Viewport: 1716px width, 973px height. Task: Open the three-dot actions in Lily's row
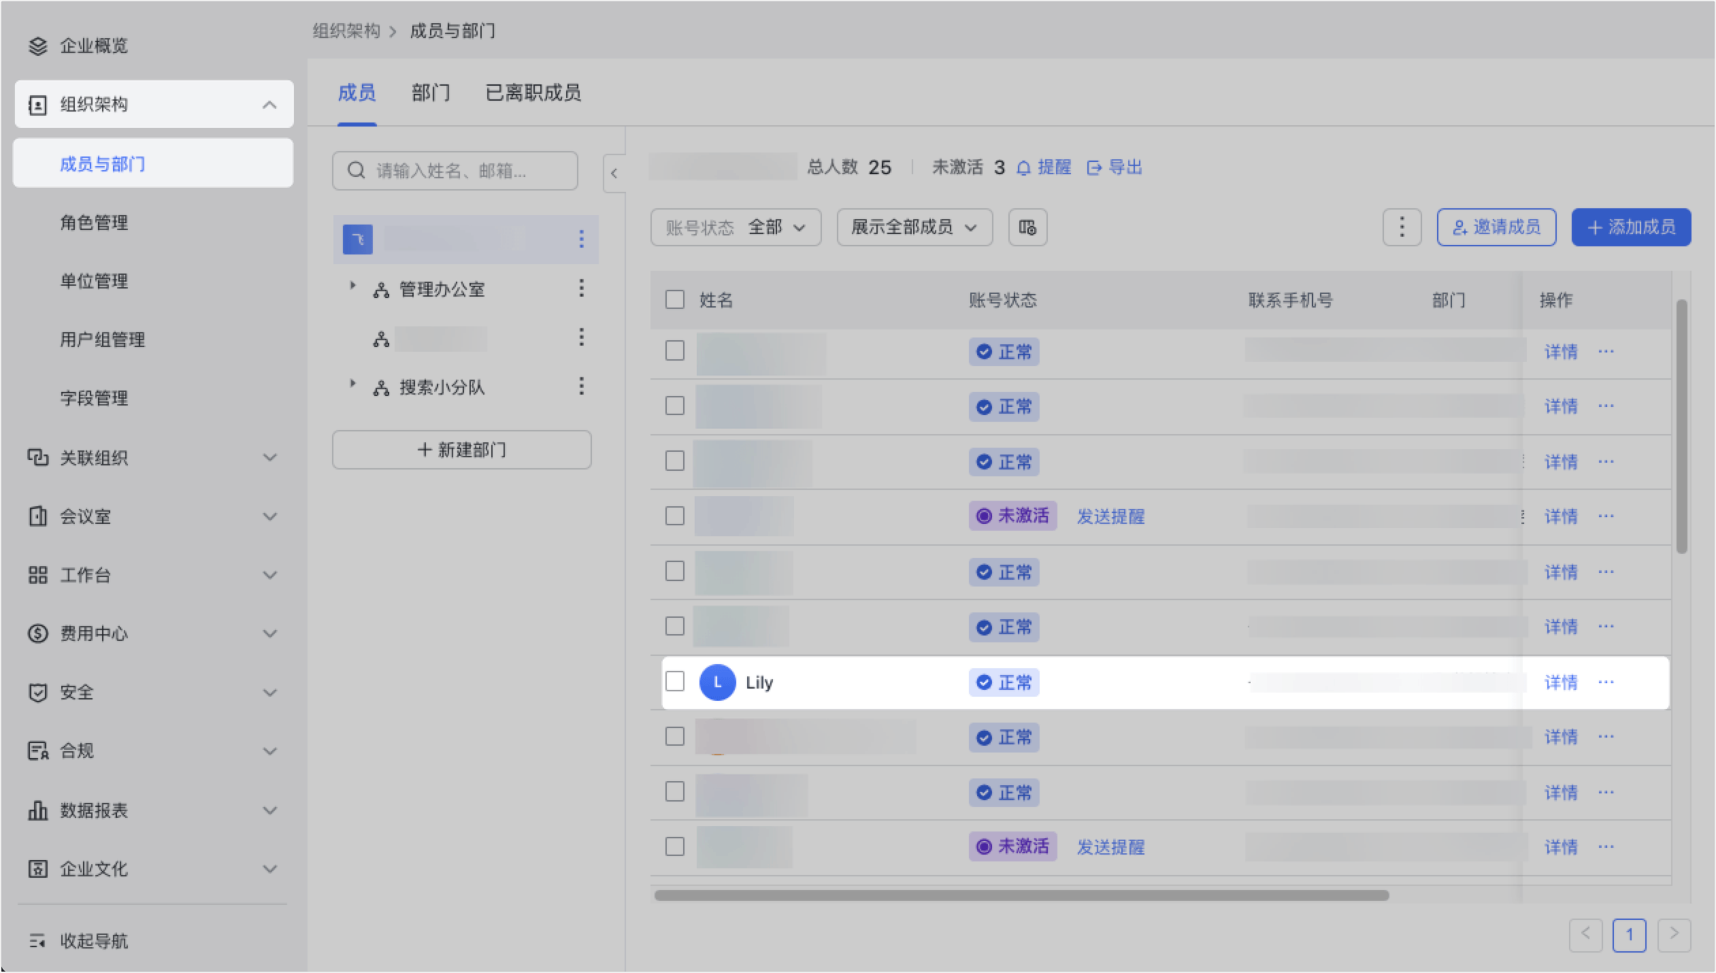point(1606,682)
